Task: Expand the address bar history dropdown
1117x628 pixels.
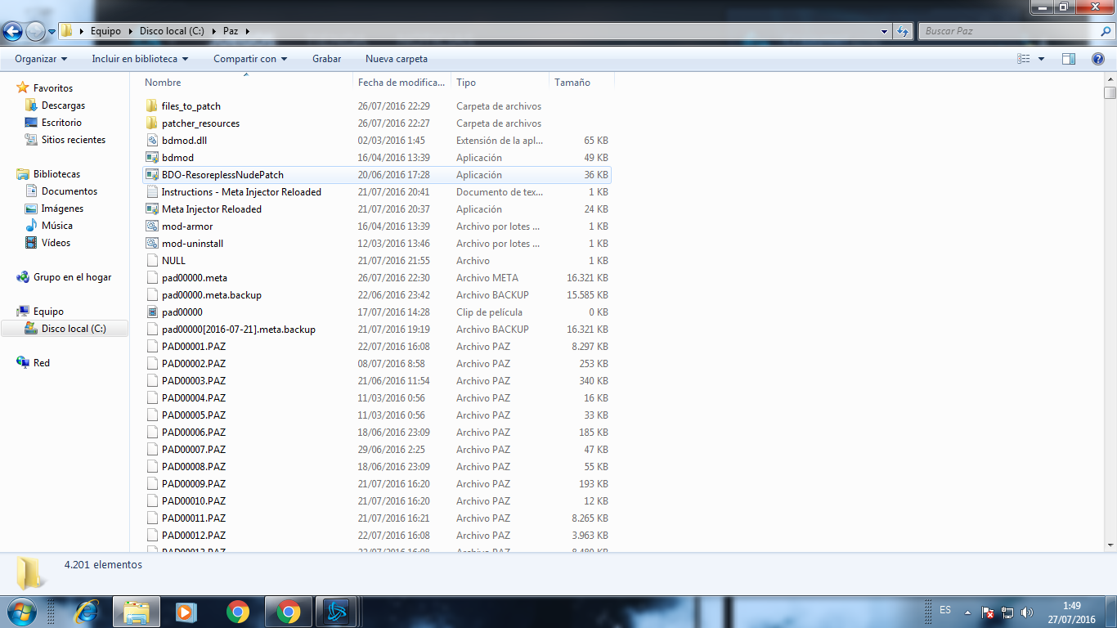Action: 885,31
